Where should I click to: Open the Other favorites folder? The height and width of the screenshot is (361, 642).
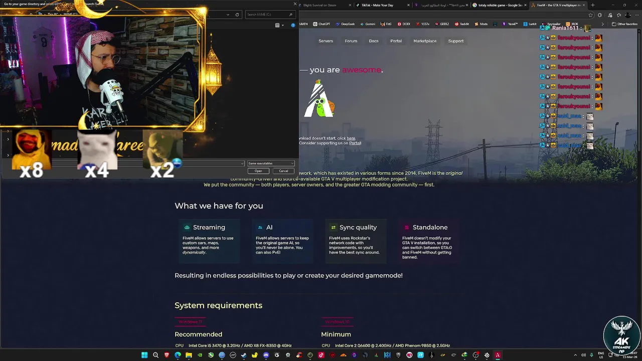[625, 24]
